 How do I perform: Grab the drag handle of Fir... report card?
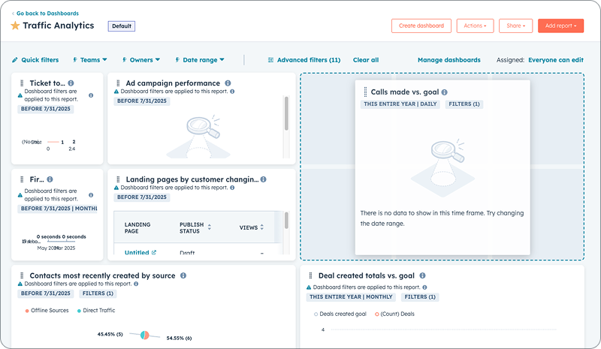tap(22, 179)
